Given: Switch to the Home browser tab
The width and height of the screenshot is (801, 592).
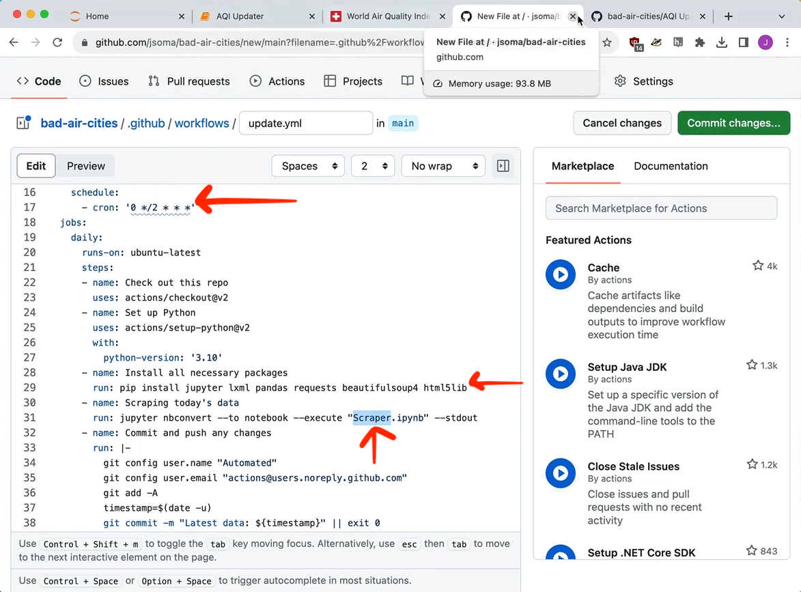Looking at the screenshot, I should click(126, 16).
